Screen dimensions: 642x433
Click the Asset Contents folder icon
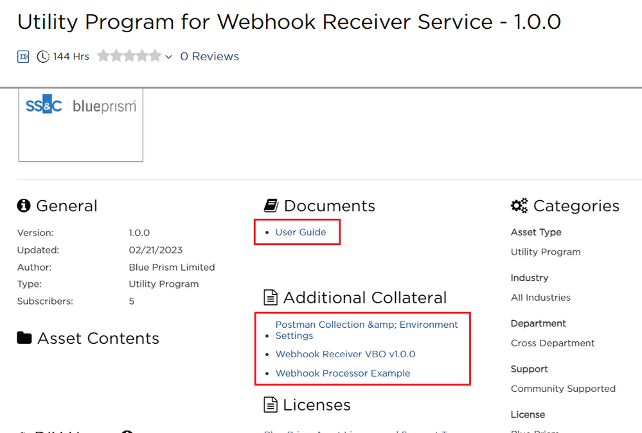tap(24, 338)
